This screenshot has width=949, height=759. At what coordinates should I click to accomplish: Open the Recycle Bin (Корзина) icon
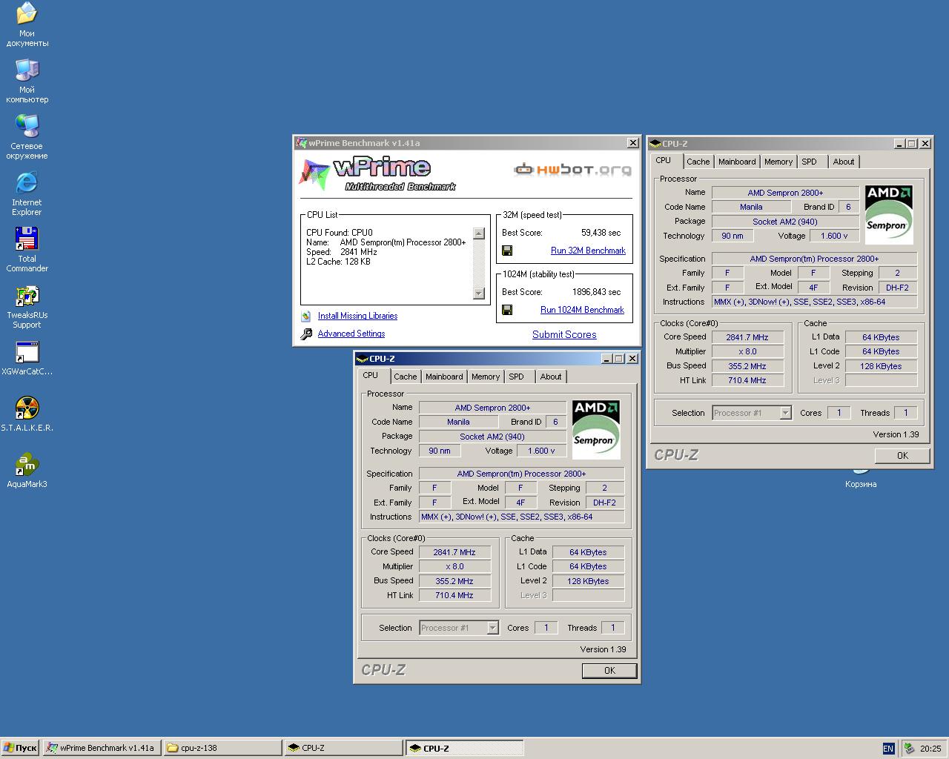pos(861,478)
